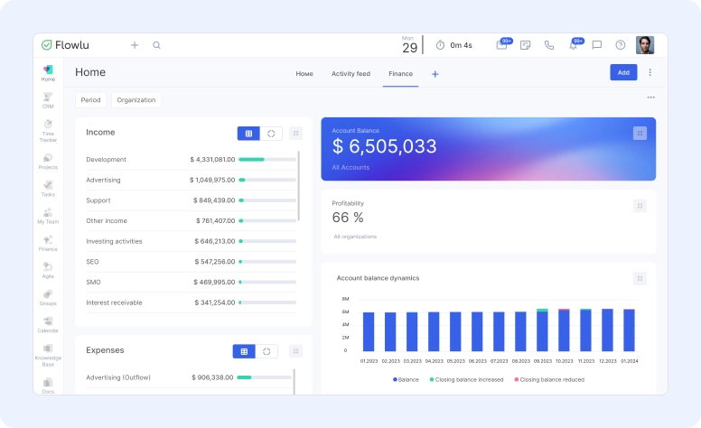Image resolution: width=701 pixels, height=428 pixels.
Task: Click the Development income progress bar
Action: click(x=267, y=160)
